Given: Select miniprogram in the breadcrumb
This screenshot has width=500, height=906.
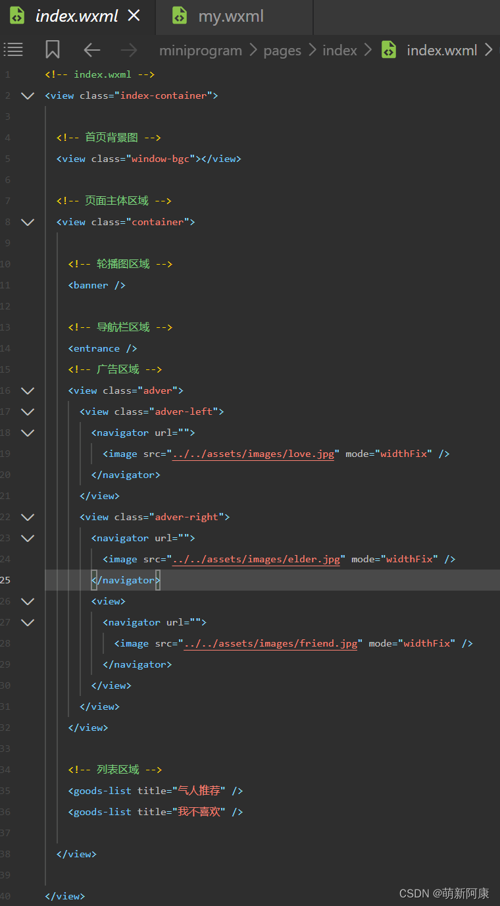Looking at the screenshot, I should pyautogui.click(x=201, y=51).
